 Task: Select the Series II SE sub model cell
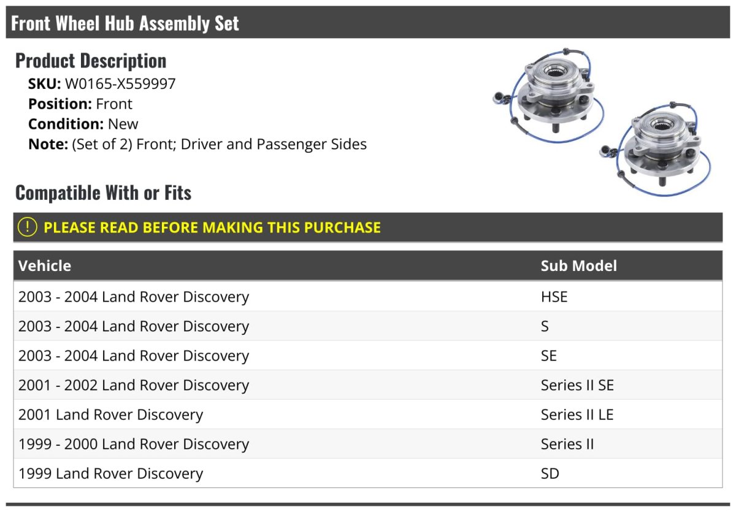click(x=577, y=385)
